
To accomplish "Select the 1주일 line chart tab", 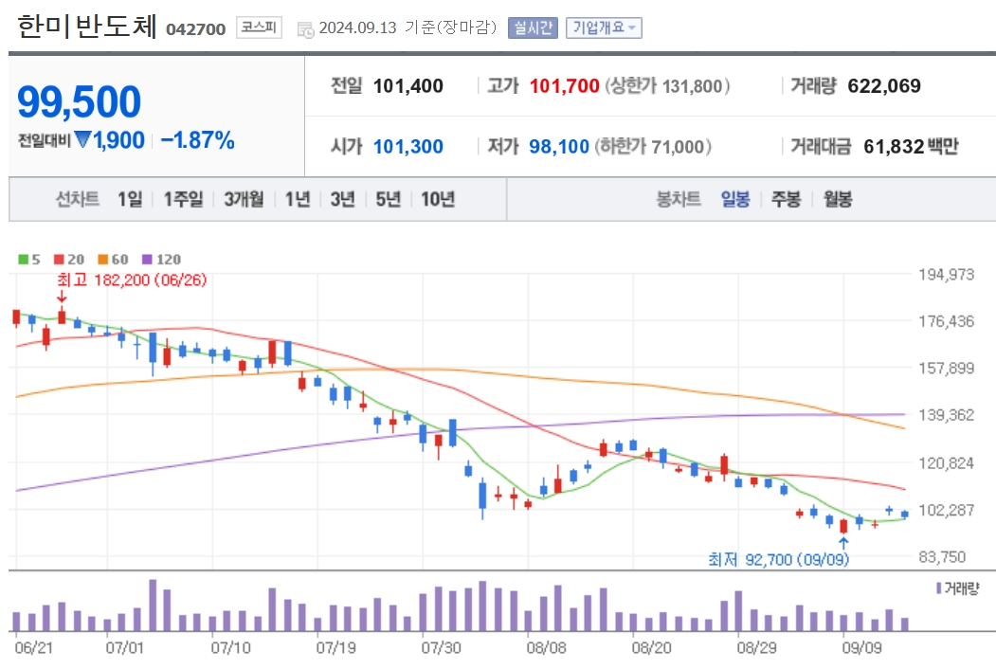I will [x=183, y=200].
